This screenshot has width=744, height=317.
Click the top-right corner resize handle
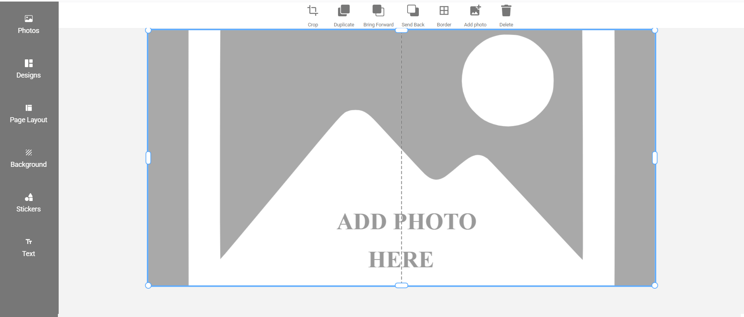pyautogui.click(x=655, y=30)
